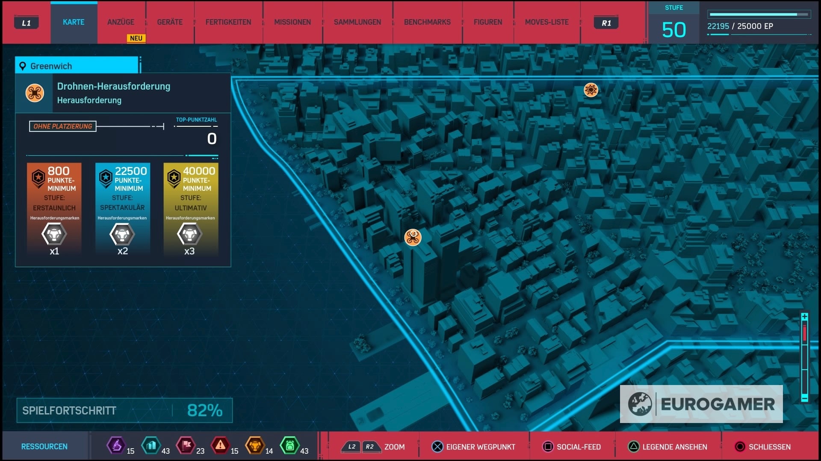Viewport: 821px width, 461px height.
Task: Open the Sammlungen tab
Action: click(x=357, y=22)
